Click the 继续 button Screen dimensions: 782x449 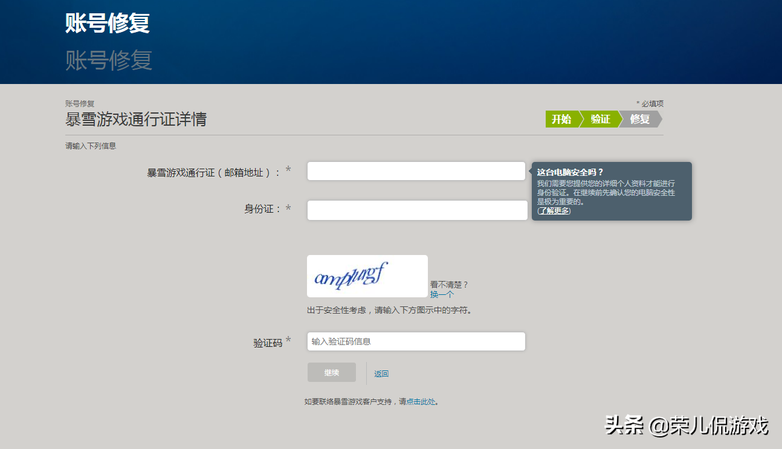[x=332, y=372]
